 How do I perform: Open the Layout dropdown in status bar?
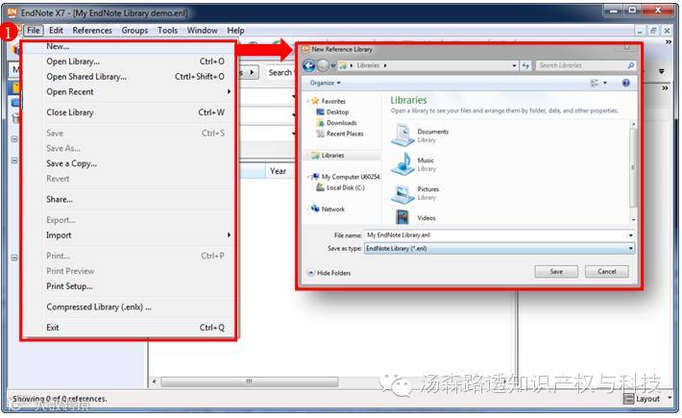click(670, 398)
